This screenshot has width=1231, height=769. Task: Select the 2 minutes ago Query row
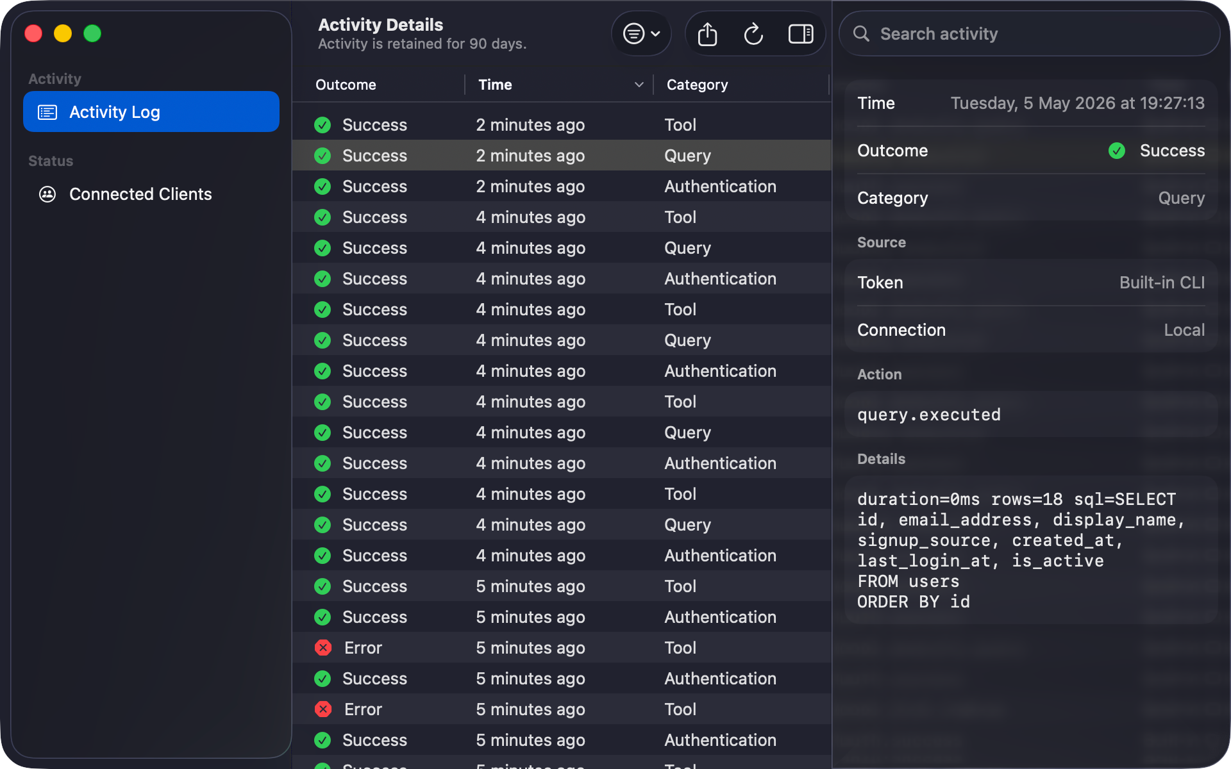point(562,155)
